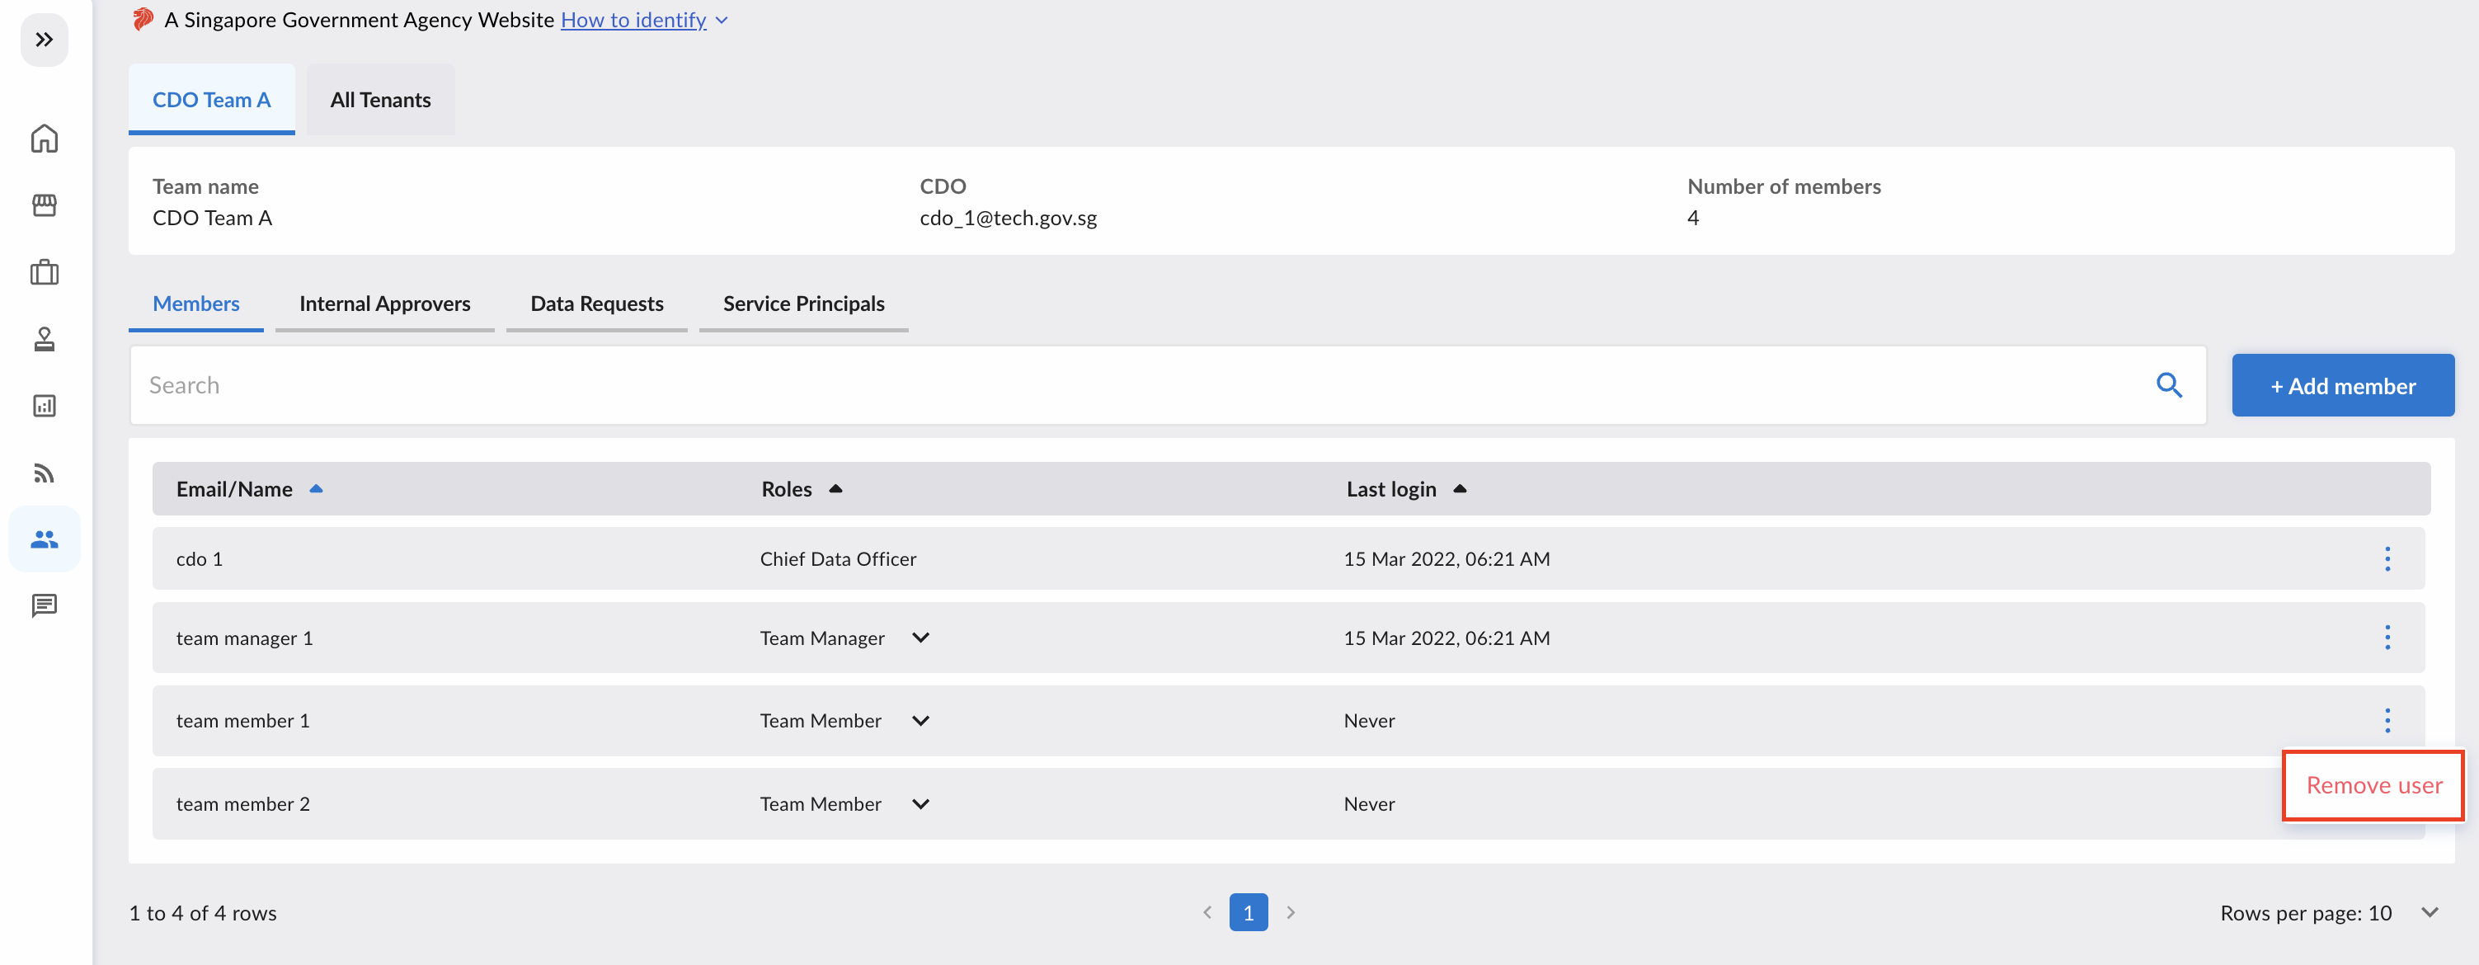
Task: Open the Internal Approvers tab
Action: [385, 304]
